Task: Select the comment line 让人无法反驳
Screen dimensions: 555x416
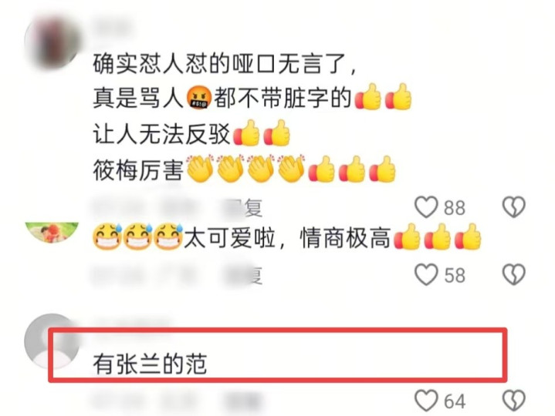Action: 161,135
